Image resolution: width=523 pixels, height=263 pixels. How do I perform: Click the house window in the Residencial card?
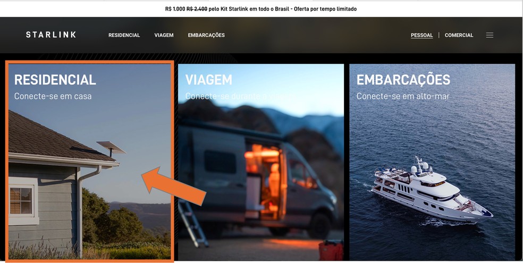(22, 201)
